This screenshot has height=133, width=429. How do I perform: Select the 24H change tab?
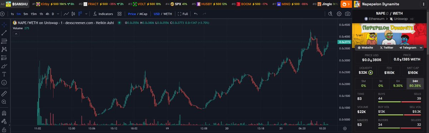[x=415, y=83]
